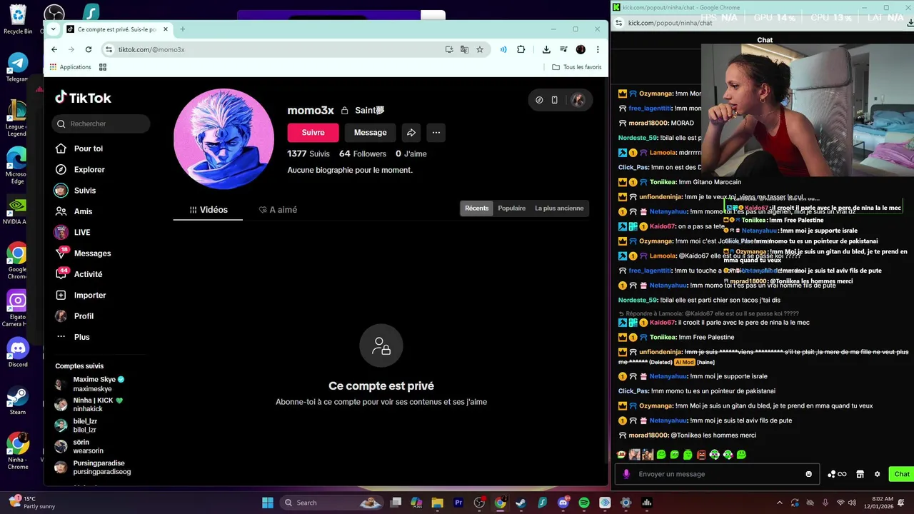914x514 pixels.
Task: Open Chrome media control icon
Action: click(563, 49)
